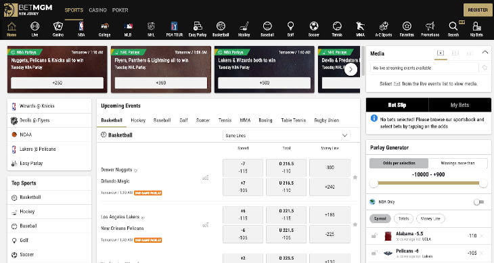Select the Rugby Union events tab

click(326, 120)
